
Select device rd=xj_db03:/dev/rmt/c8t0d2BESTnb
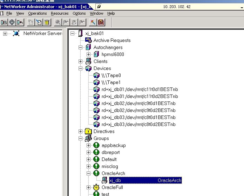138,124
